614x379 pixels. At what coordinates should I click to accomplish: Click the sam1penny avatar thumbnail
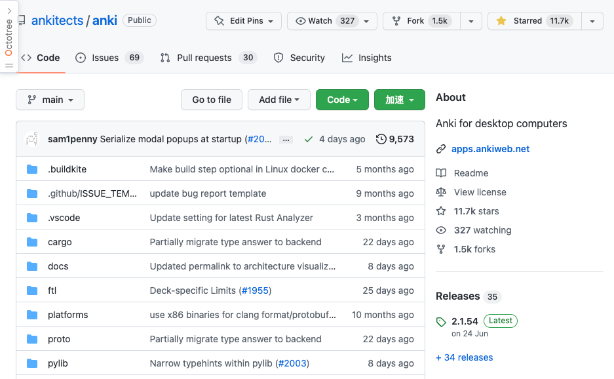[x=32, y=139]
